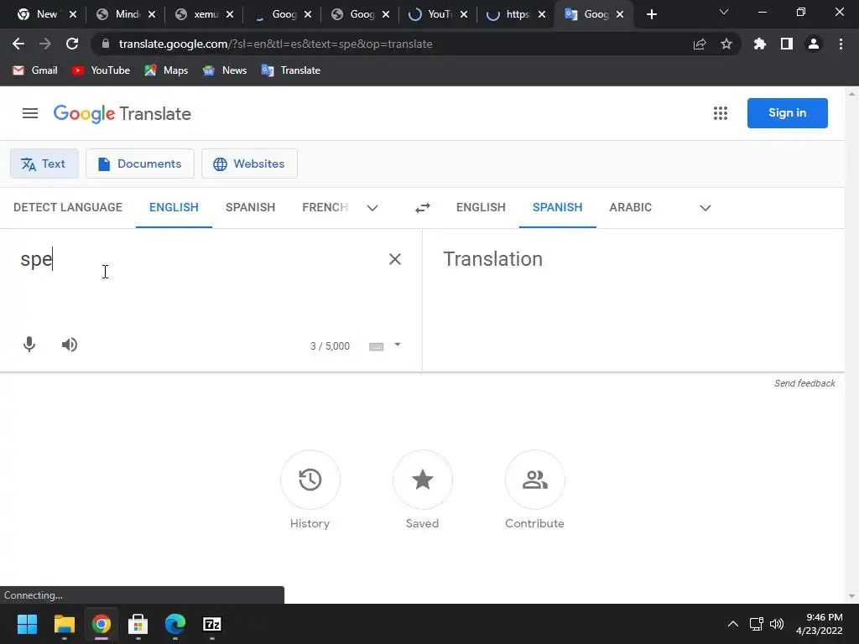Open the Translate bookmark
The width and height of the screenshot is (859, 644).
pyautogui.click(x=291, y=70)
